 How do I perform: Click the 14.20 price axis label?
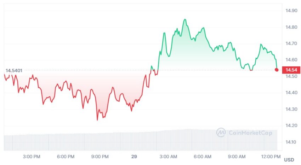click(x=291, y=126)
